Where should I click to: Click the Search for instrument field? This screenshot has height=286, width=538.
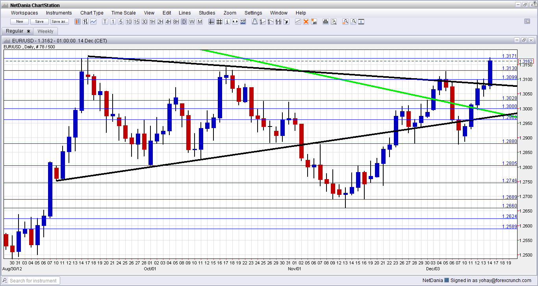tap(33, 280)
